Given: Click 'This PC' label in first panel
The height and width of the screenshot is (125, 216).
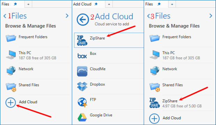Looking at the screenshot, I should [25, 53].
